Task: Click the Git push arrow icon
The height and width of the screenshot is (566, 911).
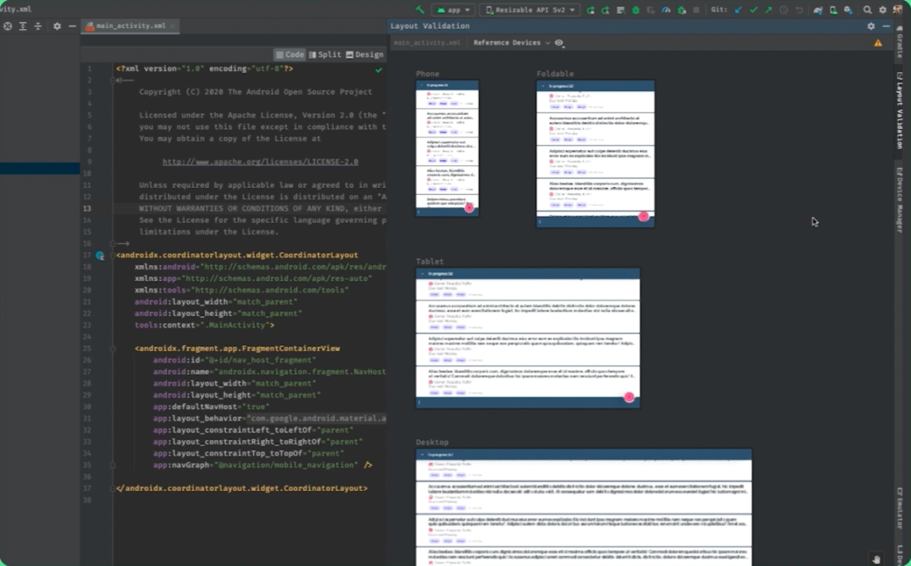Action: point(768,10)
